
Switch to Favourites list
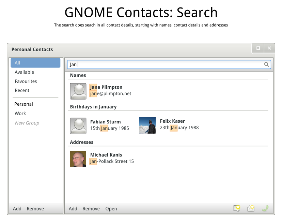[26, 81]
